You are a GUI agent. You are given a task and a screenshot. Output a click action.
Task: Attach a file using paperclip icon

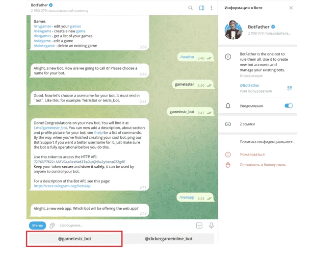[x=52, y=226]
